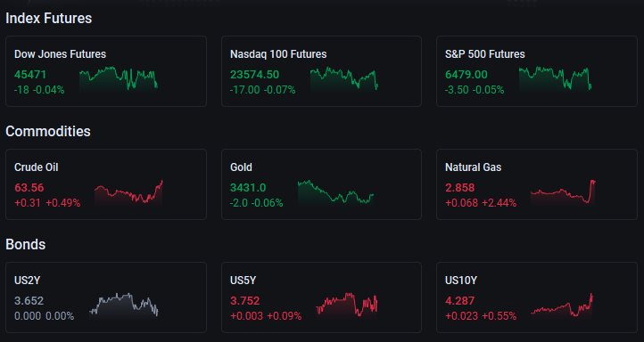The width and height of the screenshot is (644, 342).
Task: Open the US5Y yield sparkline chart
Action: (347, 305)
